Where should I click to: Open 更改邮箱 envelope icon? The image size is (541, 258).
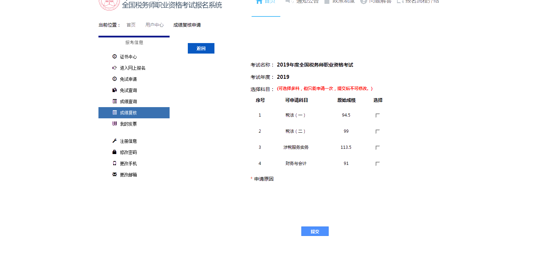tap(114, 174)
